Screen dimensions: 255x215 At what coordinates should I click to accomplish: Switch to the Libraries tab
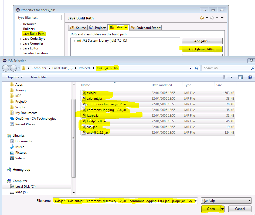click(x=118, y=27)
